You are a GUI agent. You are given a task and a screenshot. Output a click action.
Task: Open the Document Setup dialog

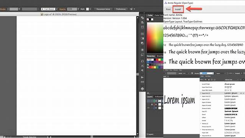103,9
